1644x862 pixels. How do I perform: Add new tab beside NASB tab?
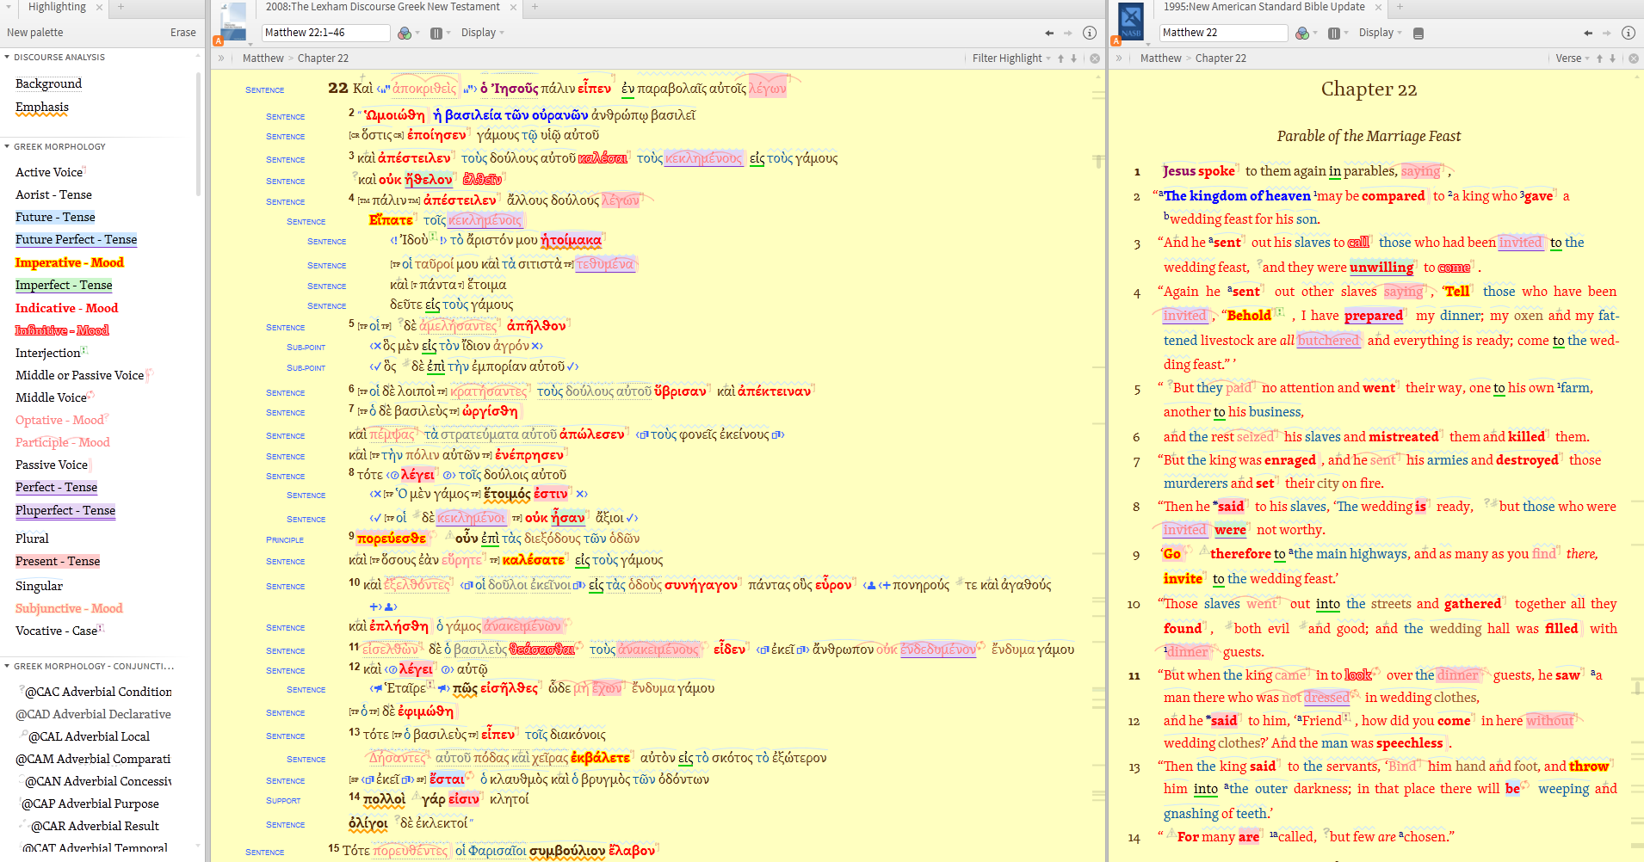pos(1400,7)
